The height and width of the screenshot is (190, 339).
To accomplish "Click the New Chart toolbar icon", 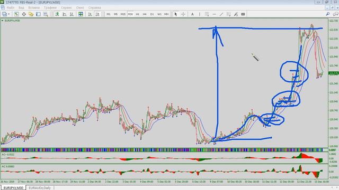I will tap(4, 14).
